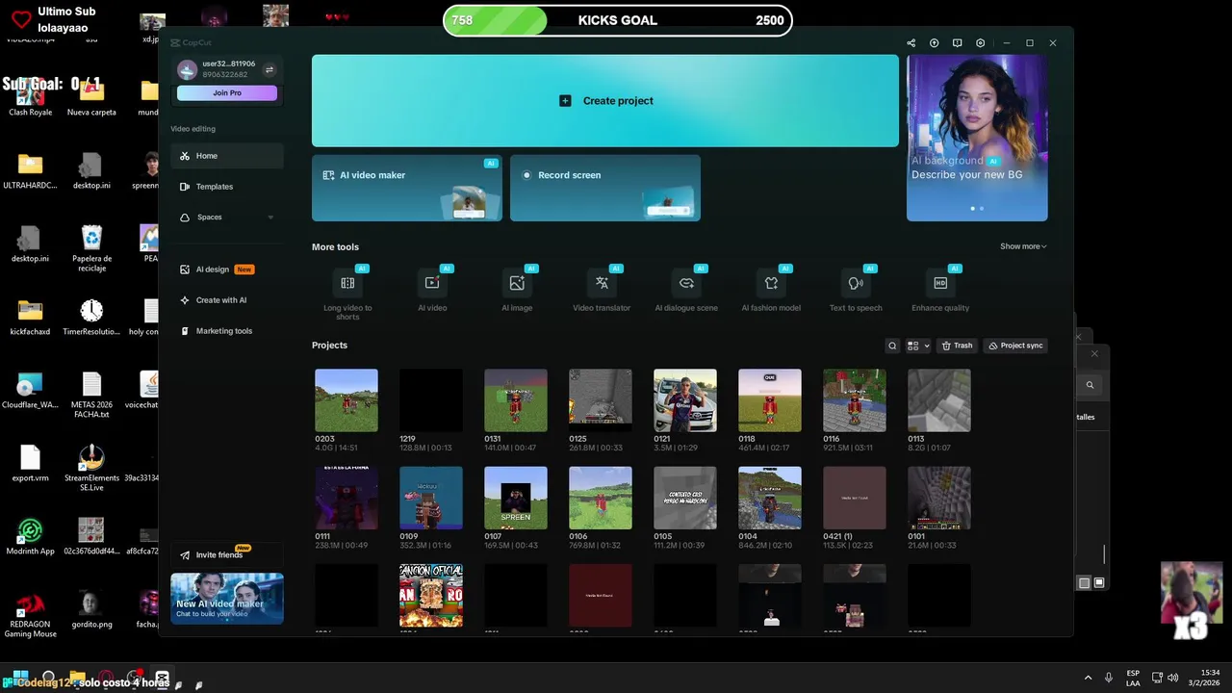The image size is (1232, 693).
Task: Open CapCut settings hexagon icon
Action: point(980,43)
